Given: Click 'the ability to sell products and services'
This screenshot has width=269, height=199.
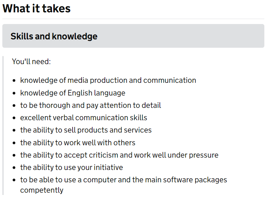Looking at the screenshot, I should [86, 130].
